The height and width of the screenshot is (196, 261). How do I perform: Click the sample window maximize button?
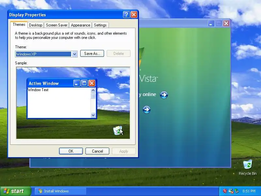[84, 83]
